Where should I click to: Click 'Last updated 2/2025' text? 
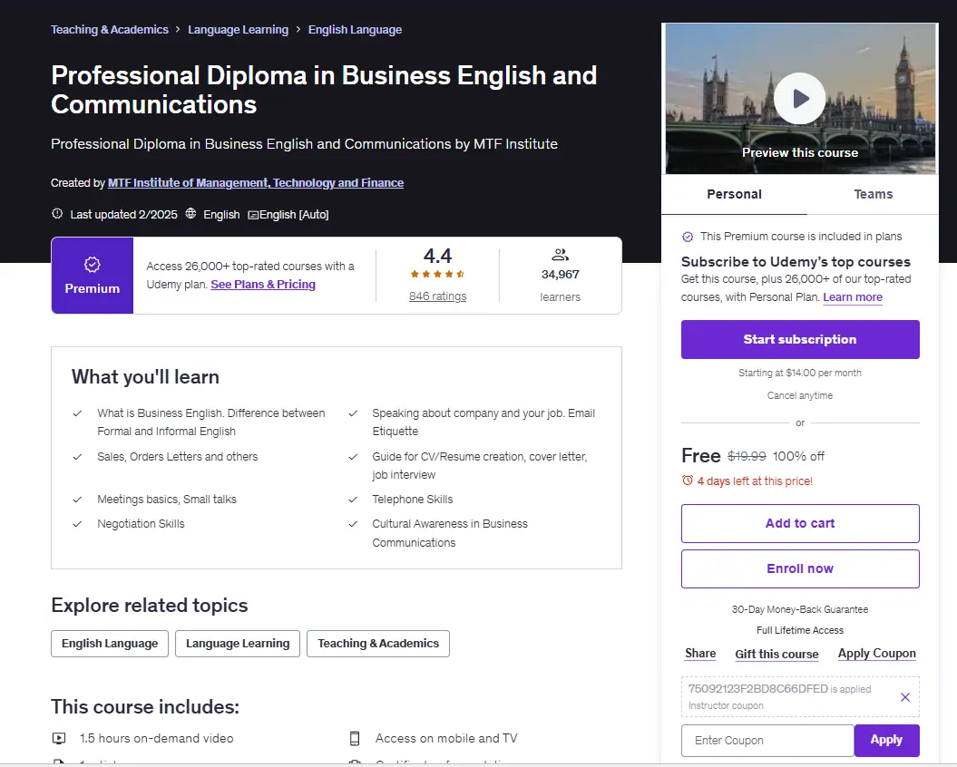[124, 214]
